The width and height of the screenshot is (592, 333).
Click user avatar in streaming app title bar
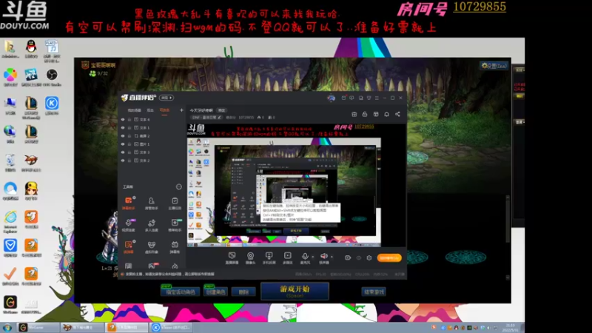[x=331, y=98]
